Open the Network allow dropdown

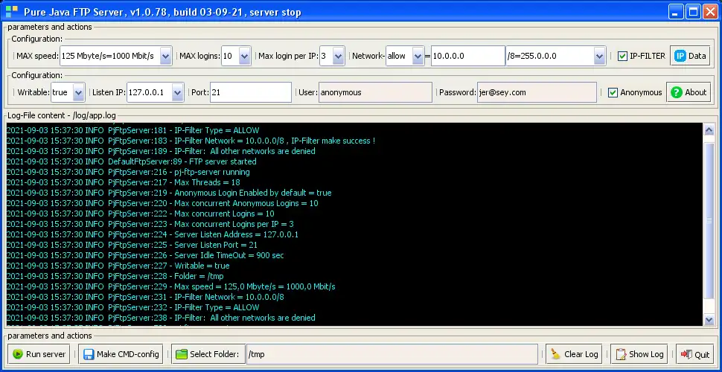pyautogui.click(x=418, y=56)
